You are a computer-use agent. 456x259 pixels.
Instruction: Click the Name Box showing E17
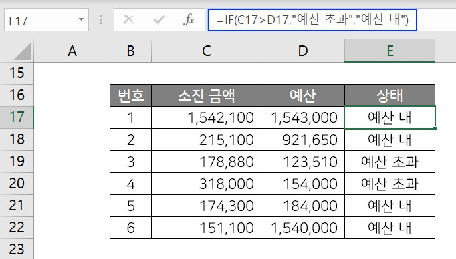[46, 20]
